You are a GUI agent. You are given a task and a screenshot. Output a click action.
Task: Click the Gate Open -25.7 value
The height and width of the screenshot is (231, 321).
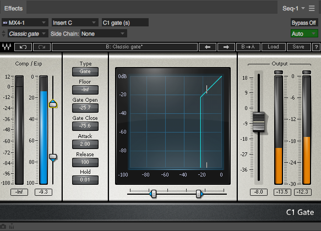[85, 108]
